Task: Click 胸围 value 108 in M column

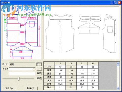Action: [x=71, y=70]
